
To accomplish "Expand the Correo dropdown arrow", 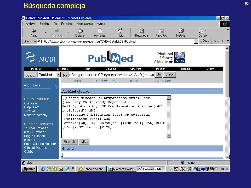I will point(206,31).
